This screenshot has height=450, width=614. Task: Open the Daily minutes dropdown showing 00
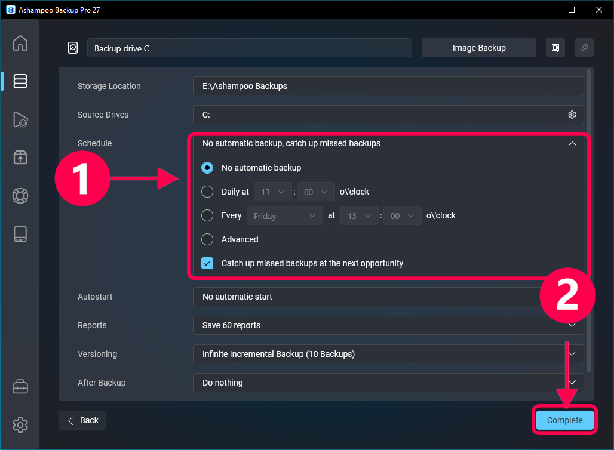(315, 192)
